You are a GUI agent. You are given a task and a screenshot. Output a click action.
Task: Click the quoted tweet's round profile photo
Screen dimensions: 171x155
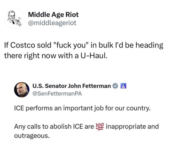[x=21, y=90]
